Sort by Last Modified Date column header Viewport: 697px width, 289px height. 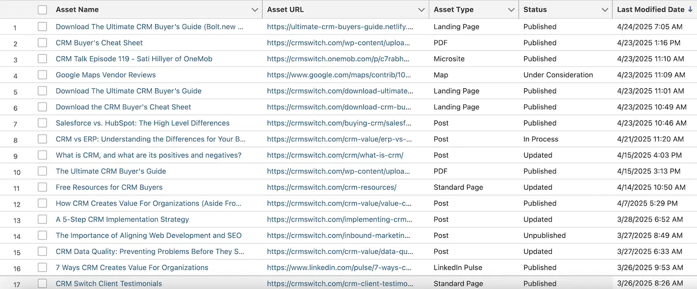coord(651,9)
